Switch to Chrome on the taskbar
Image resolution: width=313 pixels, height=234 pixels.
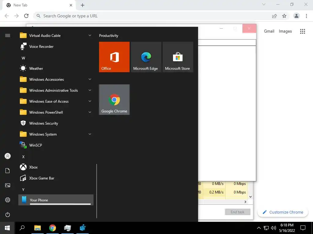[53, 228]
